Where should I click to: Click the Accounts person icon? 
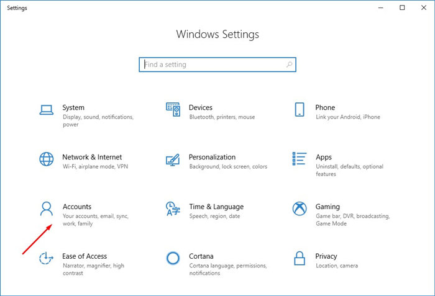47,209
